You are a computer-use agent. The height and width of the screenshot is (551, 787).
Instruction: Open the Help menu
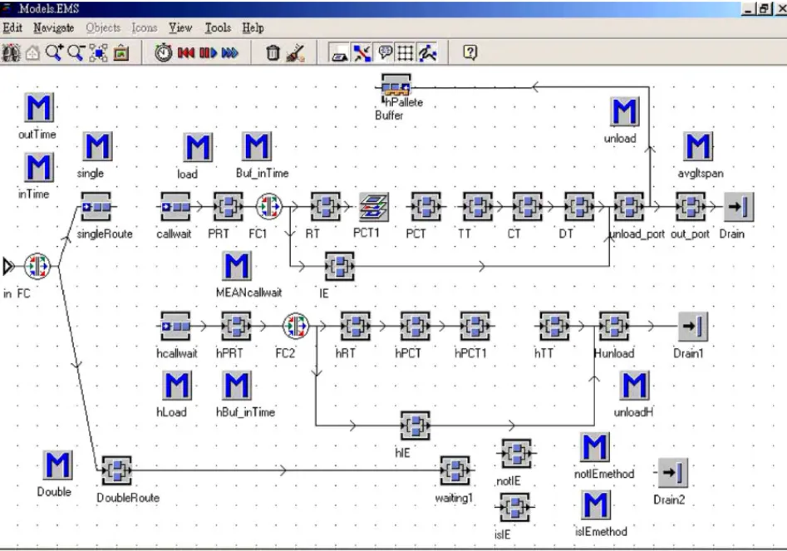coord(253,27)
